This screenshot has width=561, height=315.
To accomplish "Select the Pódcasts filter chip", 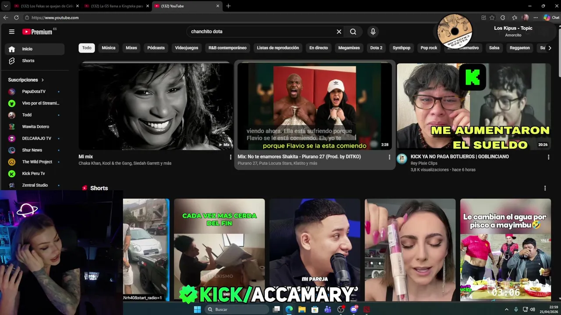I will 156,48.
